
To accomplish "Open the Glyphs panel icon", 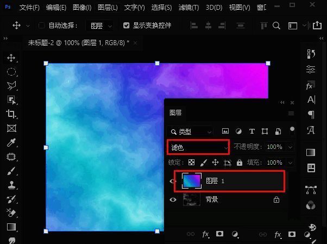I will pos(311,130).
